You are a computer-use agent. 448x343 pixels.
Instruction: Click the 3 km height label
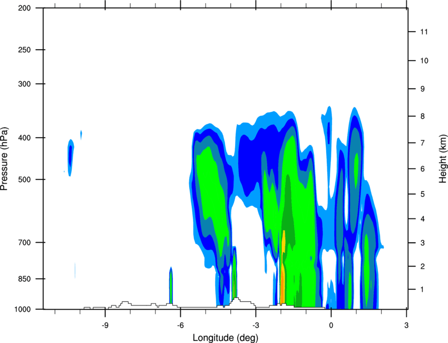[423, 243]
